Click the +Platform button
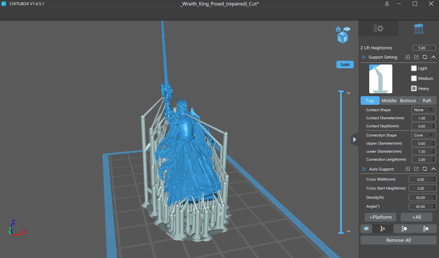Screen dimensions: 439x258 pyautogui.click(x=380, y=217)
